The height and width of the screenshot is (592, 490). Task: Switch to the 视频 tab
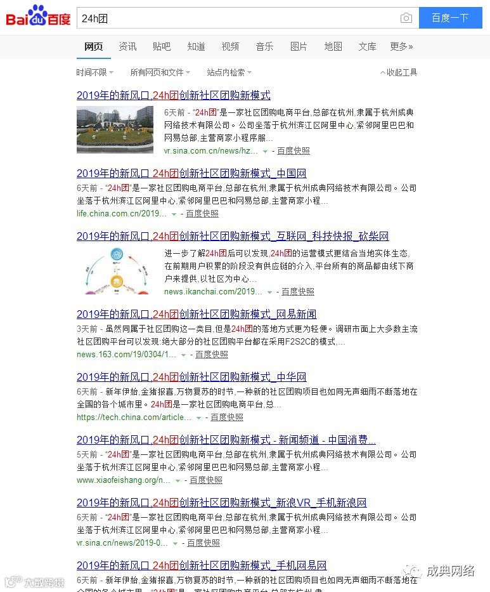click(230, 46)
